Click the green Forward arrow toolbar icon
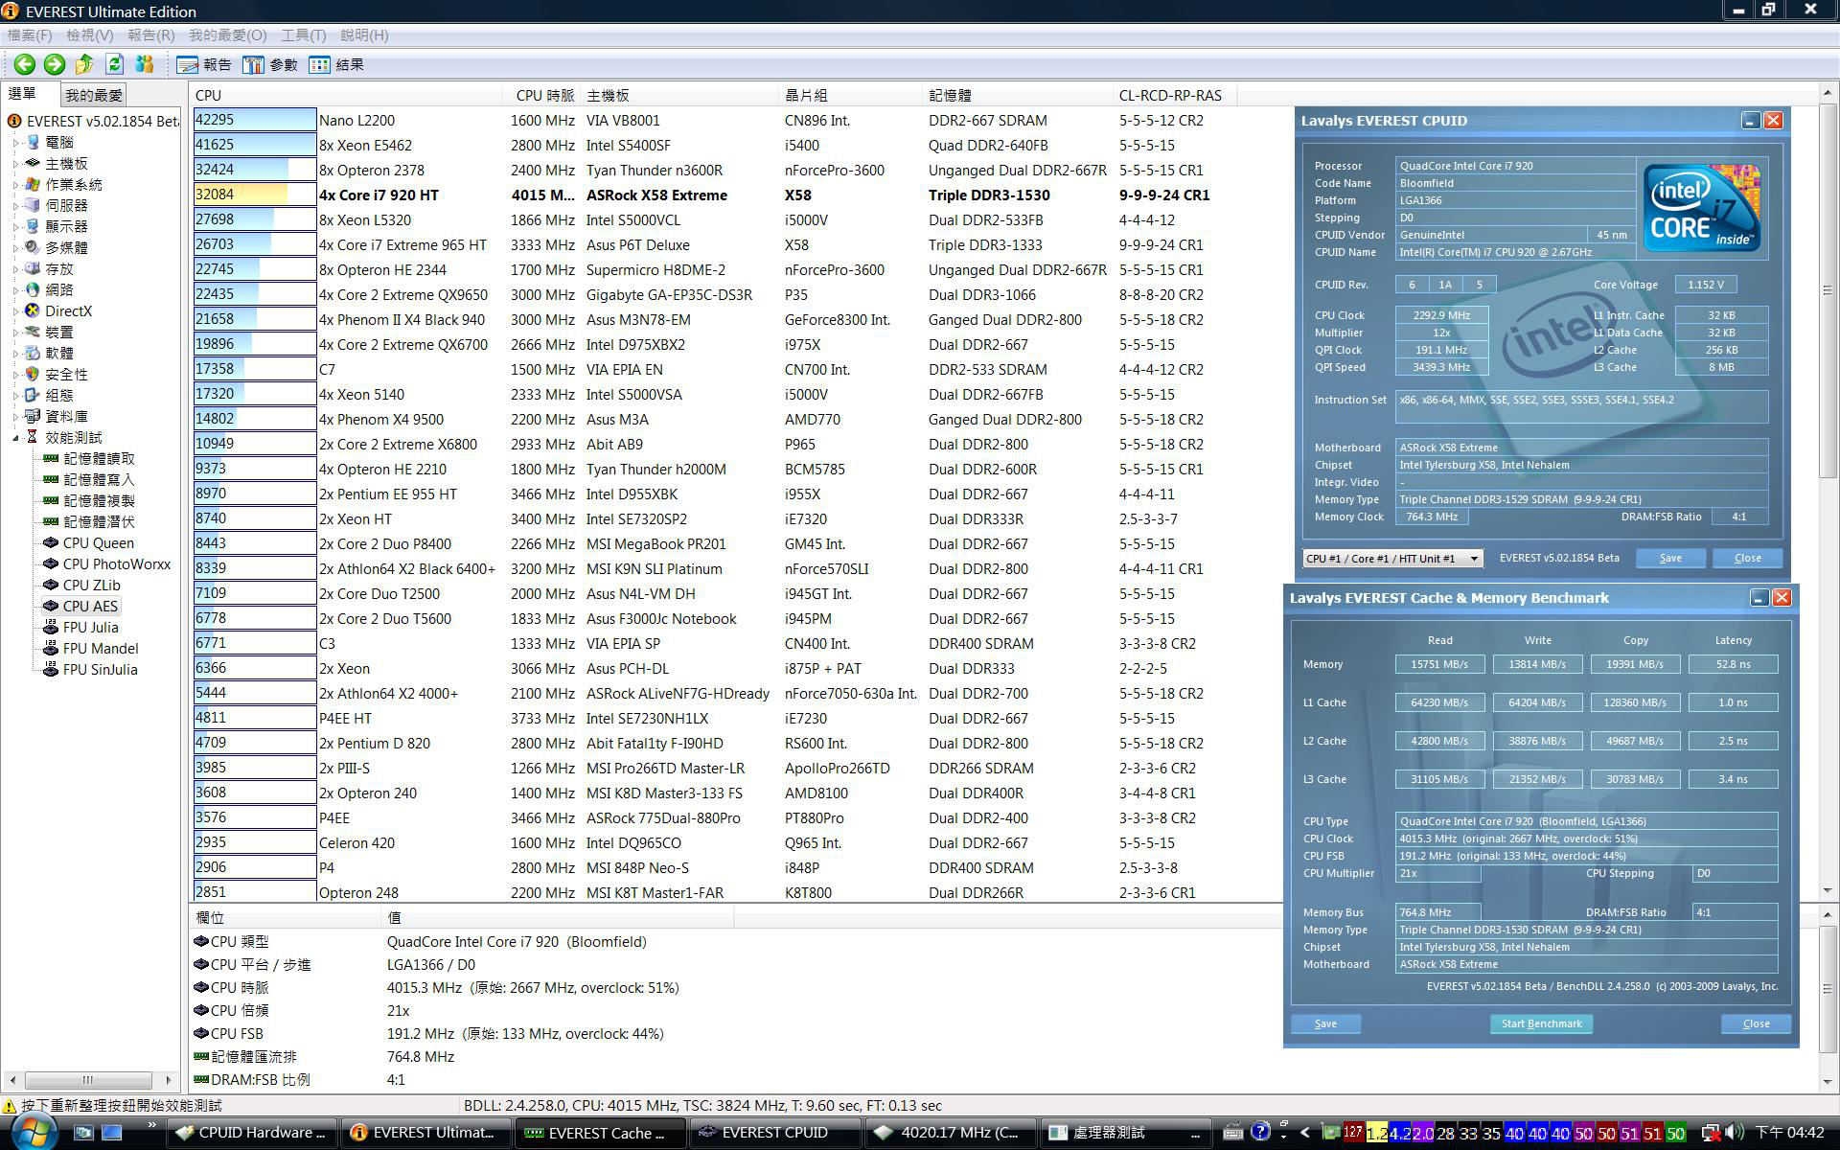This screenshot has height=1150, width=1840. (55, 64)
